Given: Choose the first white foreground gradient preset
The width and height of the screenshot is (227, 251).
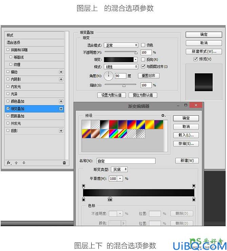Looking at the screenshot, I should [x=86, y=124].
